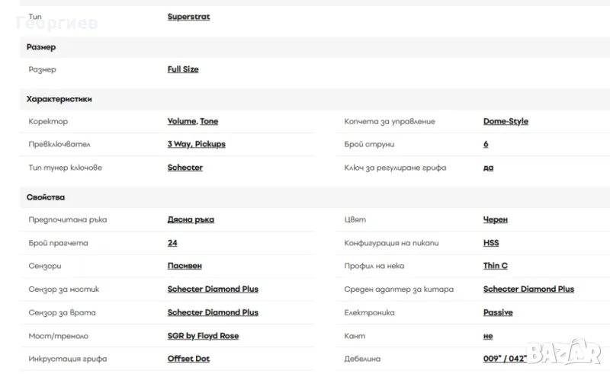Click the bridge pickup Schecter Diamond Plus link
Image resolution: width=610 pixels, height=374 pixels.
click(x=213, y=289)
